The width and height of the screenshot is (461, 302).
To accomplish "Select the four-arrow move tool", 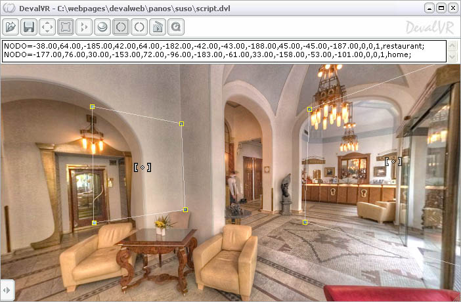I will 47,27.
